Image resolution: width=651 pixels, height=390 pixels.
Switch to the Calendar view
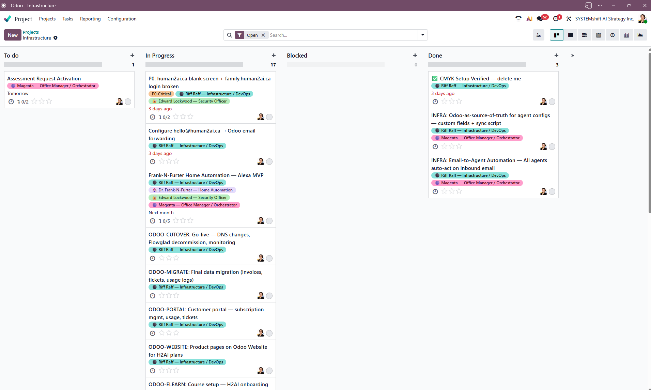(598, 35)
